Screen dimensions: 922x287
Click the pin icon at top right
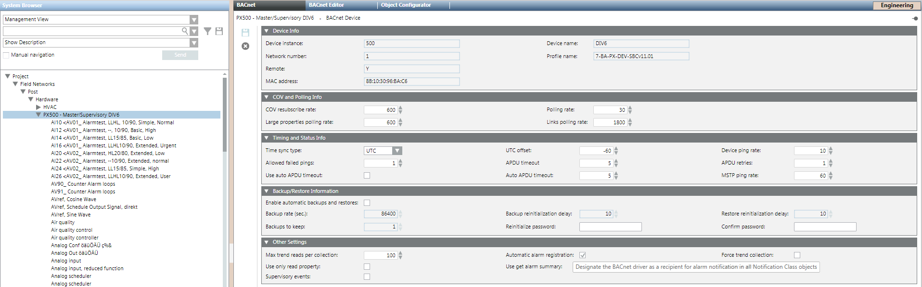(914, 18)
